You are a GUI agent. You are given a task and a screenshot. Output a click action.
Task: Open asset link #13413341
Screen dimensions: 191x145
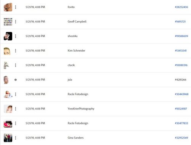(x=181, y=51)
